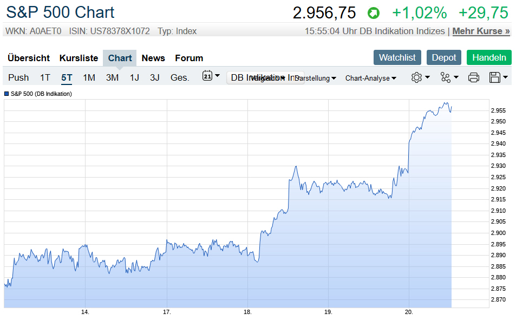Select the 1T time range
The image size is (516, 320).
click(45, 77)
